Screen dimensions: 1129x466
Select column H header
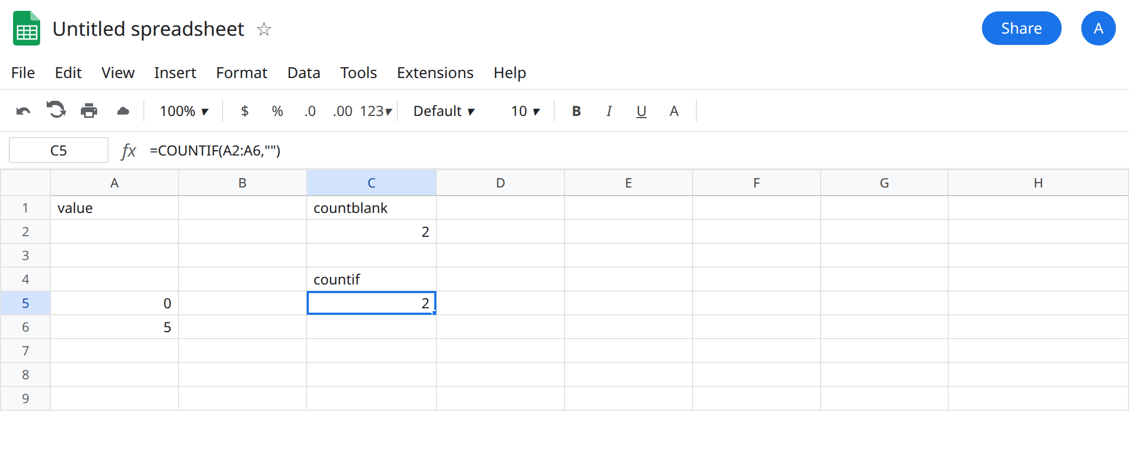1038,183
